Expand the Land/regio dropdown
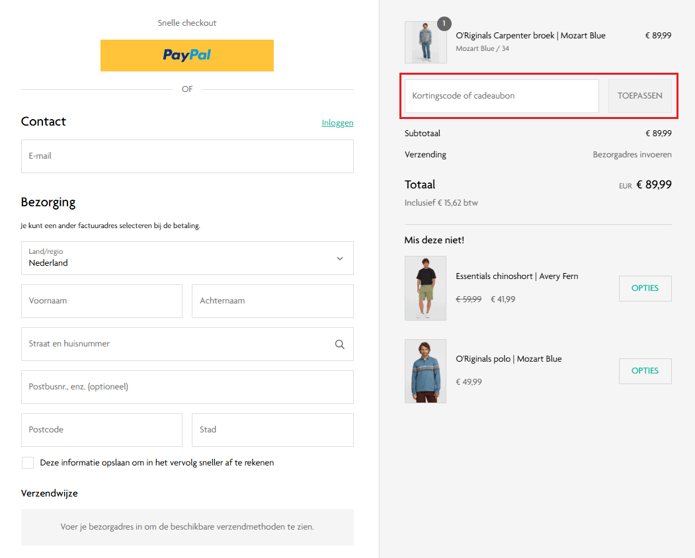 [x=187, y=259]
